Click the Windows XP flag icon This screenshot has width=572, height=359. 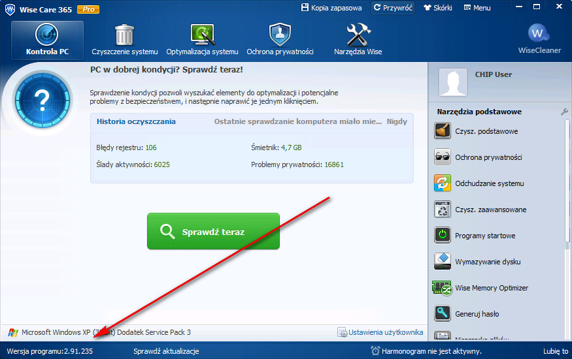click(x=13, y=332)
